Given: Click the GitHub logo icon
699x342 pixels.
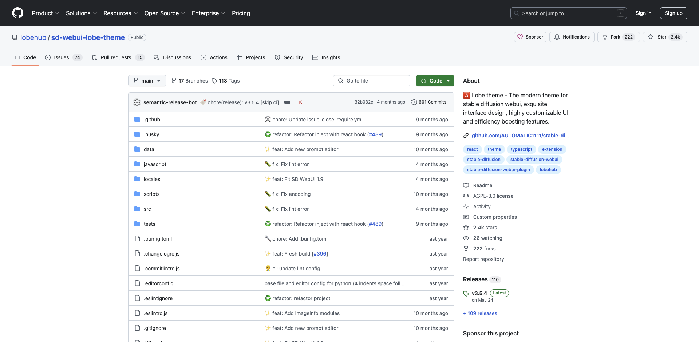Looking at the screenshot, I should [17, 13].
